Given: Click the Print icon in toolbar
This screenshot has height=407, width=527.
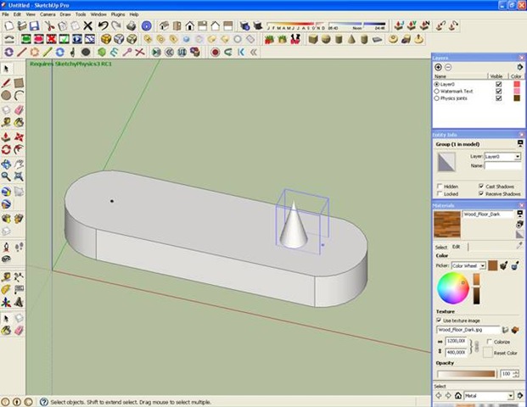Looking at the screenshot, I should [x=130, y=26].
